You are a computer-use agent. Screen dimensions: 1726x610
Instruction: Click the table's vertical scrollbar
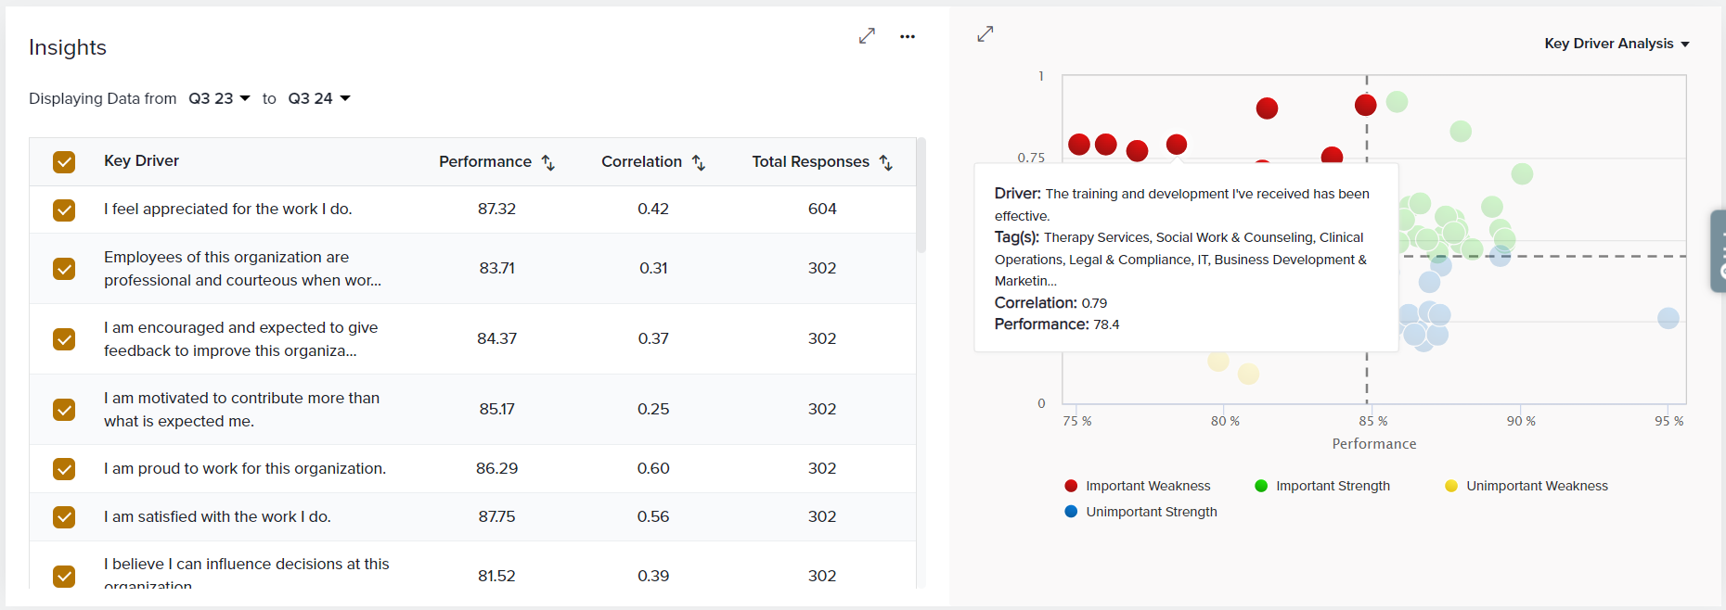point(921,197)
